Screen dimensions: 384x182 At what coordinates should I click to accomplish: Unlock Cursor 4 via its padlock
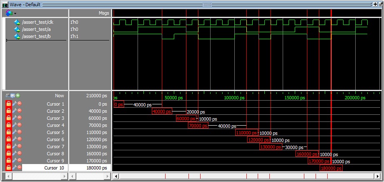(9, 125)
